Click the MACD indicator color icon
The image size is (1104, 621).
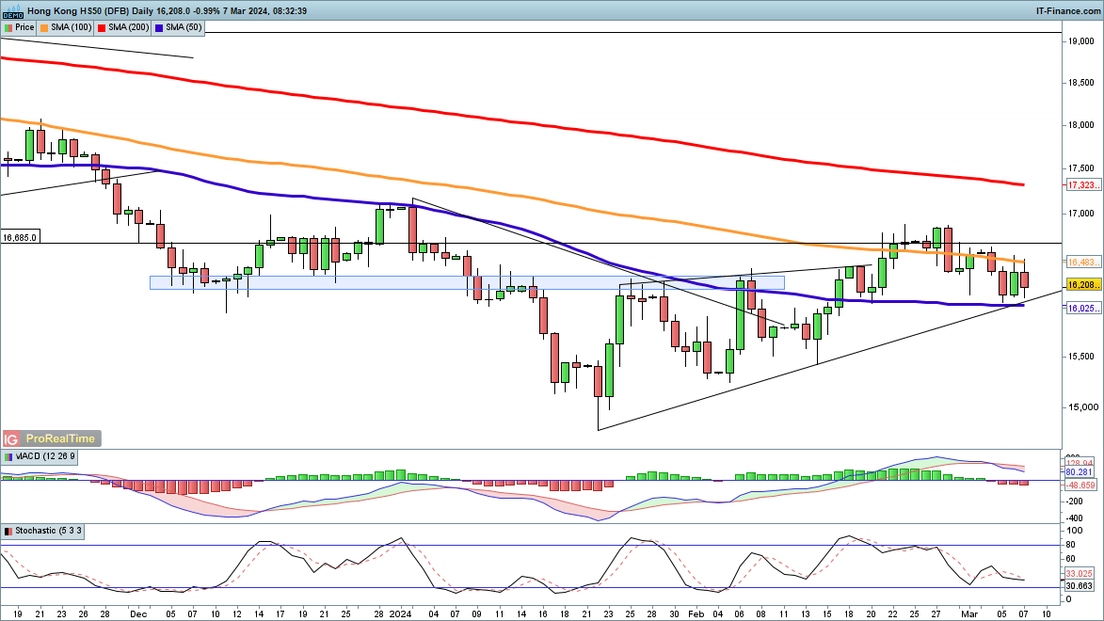click(x=8, y=456)
